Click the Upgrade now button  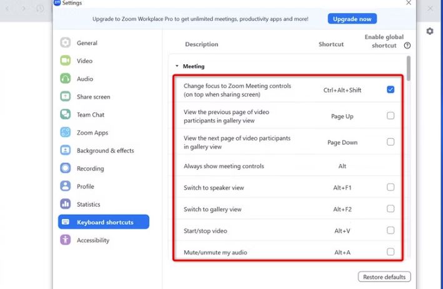point(352,19)
